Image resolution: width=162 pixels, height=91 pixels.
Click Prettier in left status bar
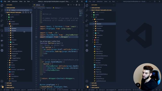(x=73, y=90)
